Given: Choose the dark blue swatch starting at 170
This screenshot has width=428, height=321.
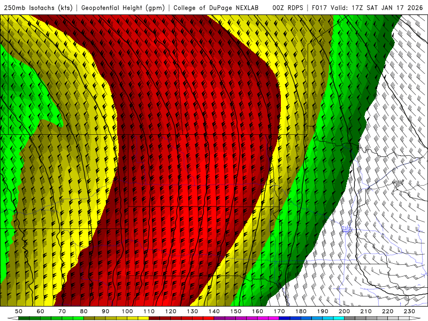Looking at the screenshot, I should coord(285,318).
